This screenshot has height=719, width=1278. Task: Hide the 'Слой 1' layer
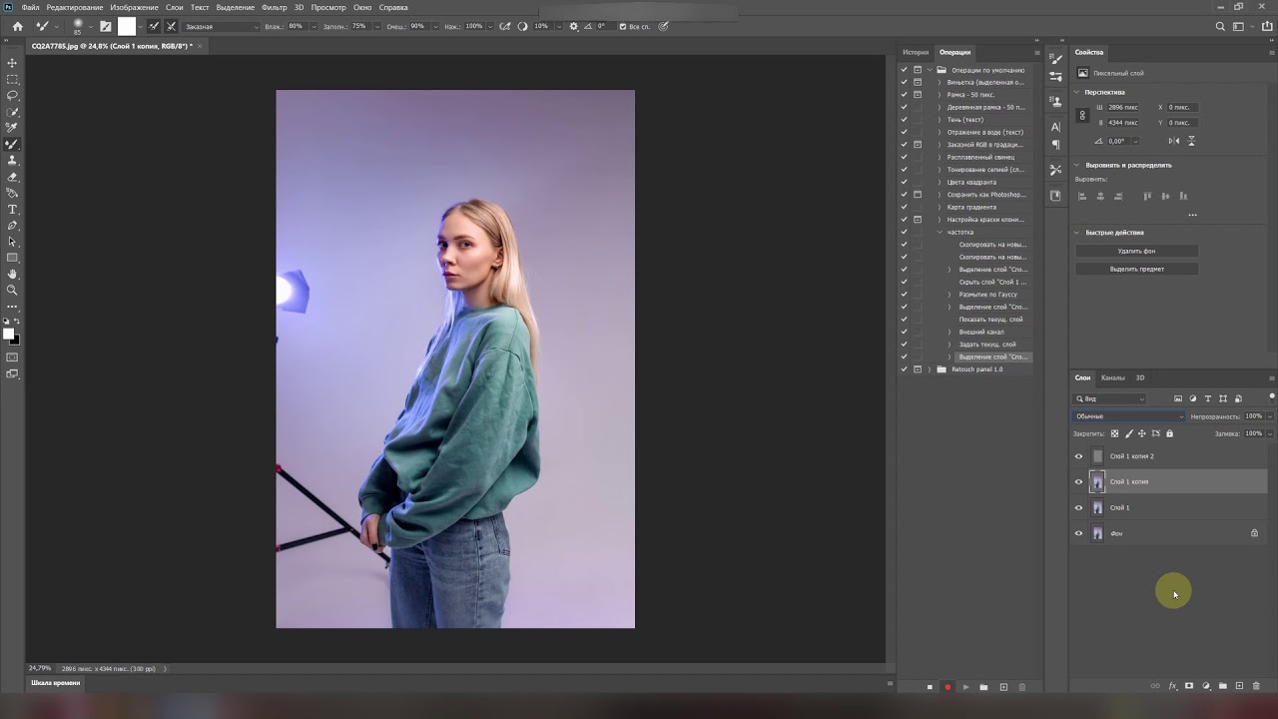pos(1078,508)
